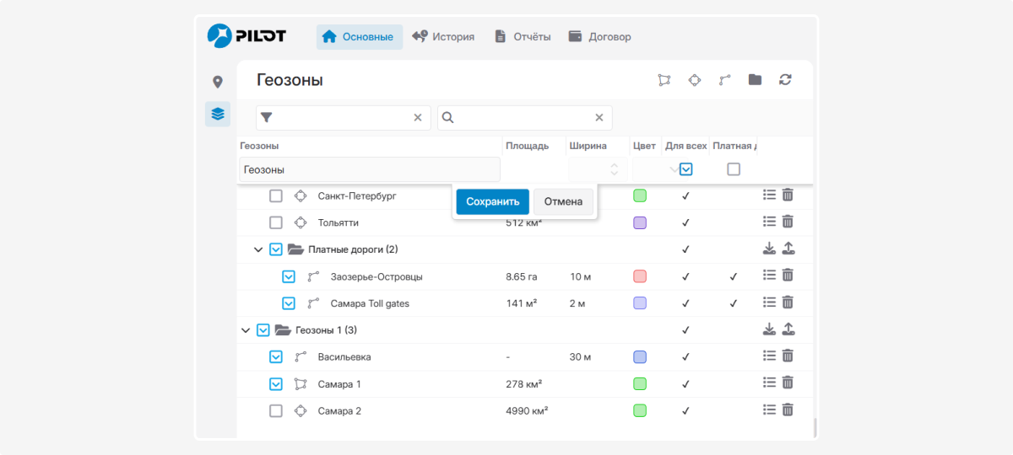Screen dimensions: 1013x455
Task: Collapse the Платные дороги folder
Action: pyautogui.click(x=258, y=249)
